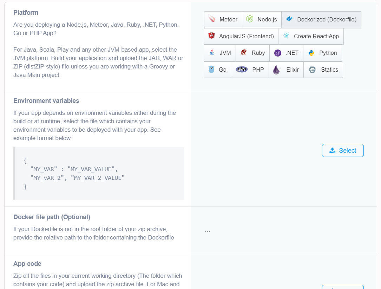This screenshot has height=289, width=381.
Task: Click Select text for environment variables file
Action: coord(348,150)
